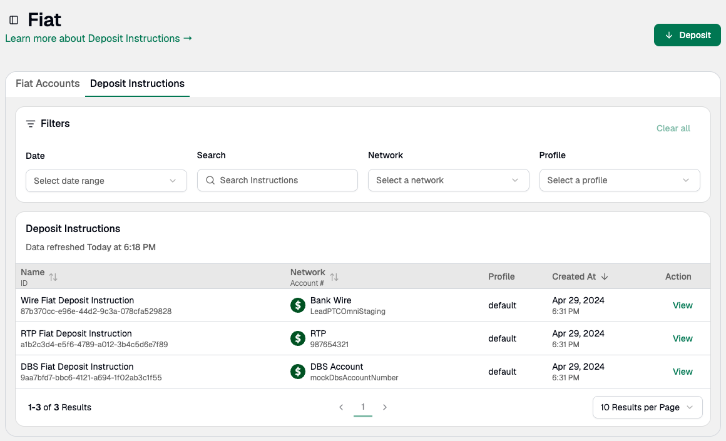Click the LeadPTCOmniStaging account text
The height and width of the screenshot is (441, 726).
(348, 312)
